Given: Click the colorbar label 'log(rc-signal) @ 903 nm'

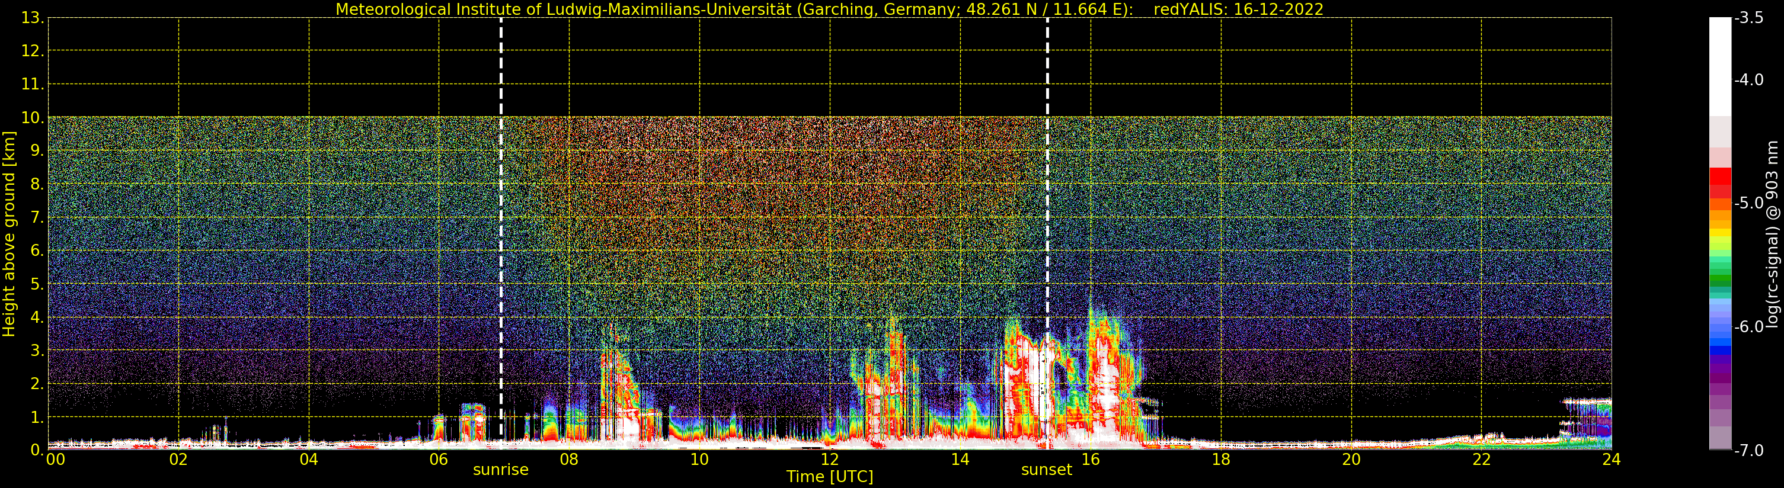Looking at the screenshot, I should (1772, 234).
